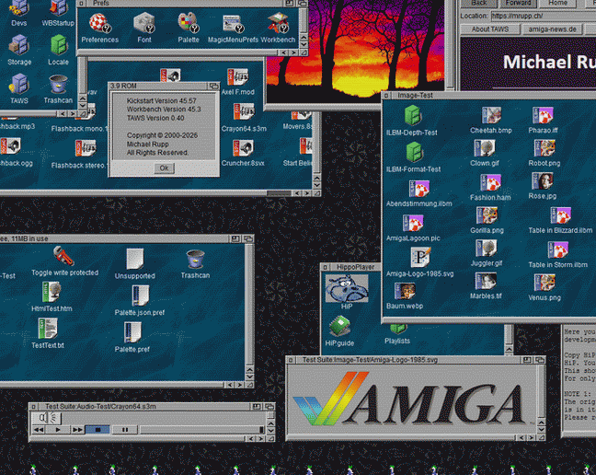Select the WBStartup drawer icon
The image size is (596, 475).
pos(58,8)
